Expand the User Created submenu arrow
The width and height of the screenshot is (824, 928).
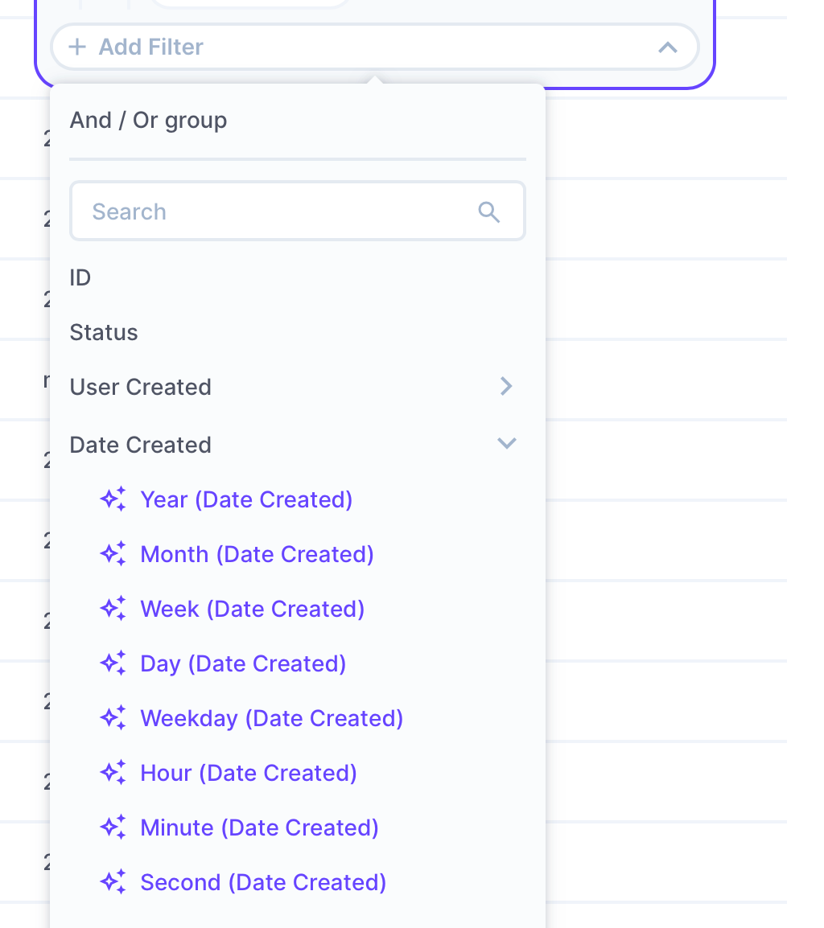tap(506, 387)
